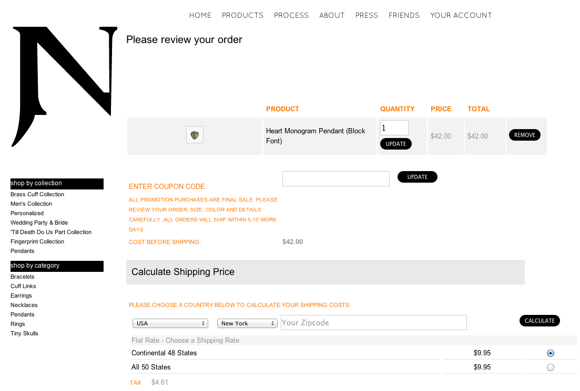Viewport: 580px width, 391px height.
Task: View the Tiny Skulls category
Action: coord(24,333)
